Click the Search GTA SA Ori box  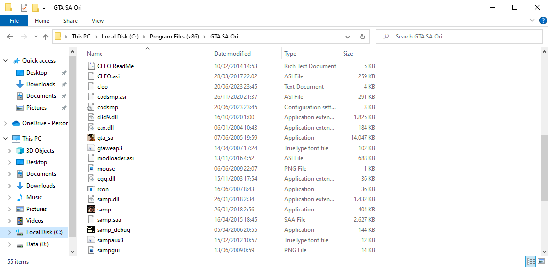point(459,36)
